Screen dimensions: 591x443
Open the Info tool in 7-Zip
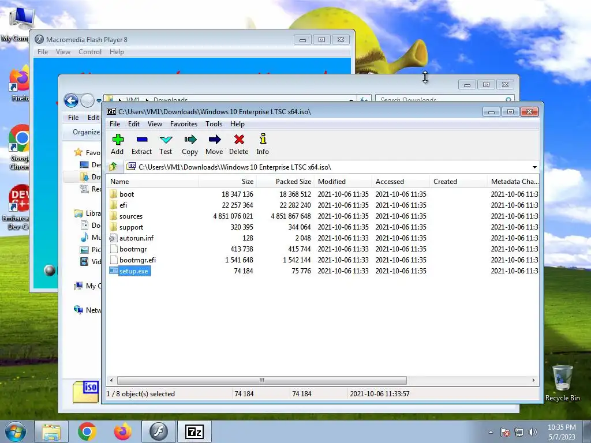tap(263, 144)
